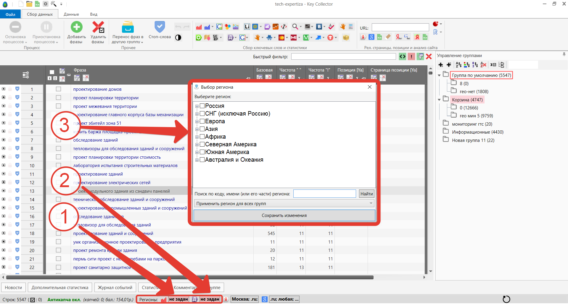Switch to the Данные ribbon tab
The width and height of the screenshot is (568, 308).
[71, 14]
